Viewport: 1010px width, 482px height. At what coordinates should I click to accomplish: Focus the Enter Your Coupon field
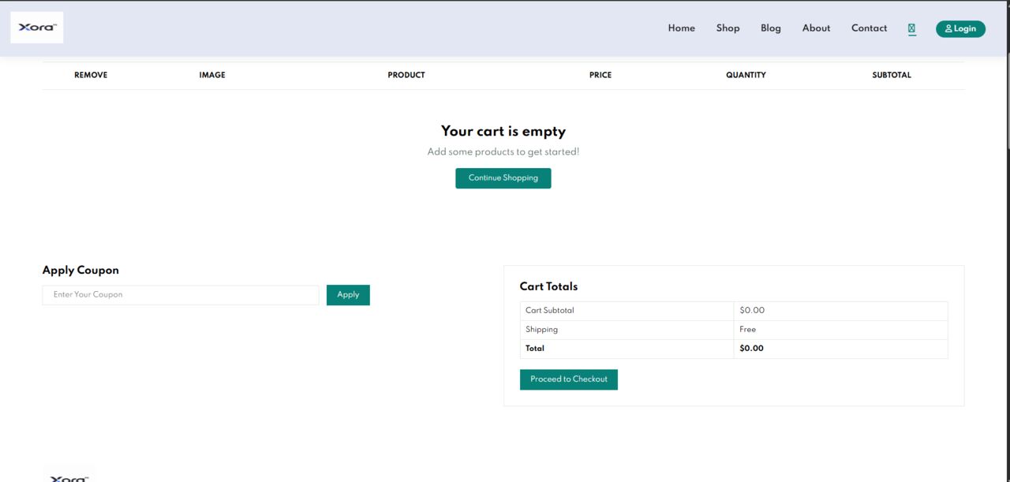click(x=181, y=295)
